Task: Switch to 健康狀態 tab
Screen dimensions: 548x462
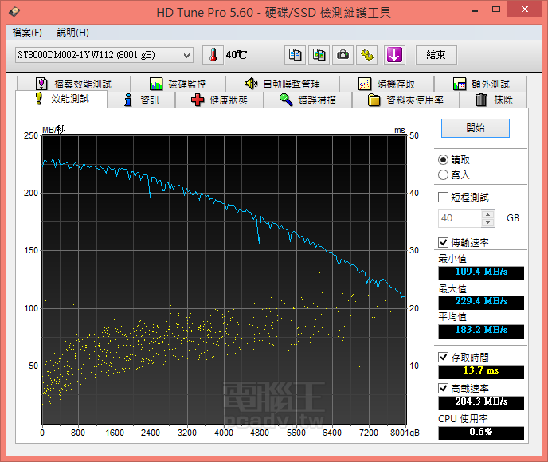Action: pos(220,100)
